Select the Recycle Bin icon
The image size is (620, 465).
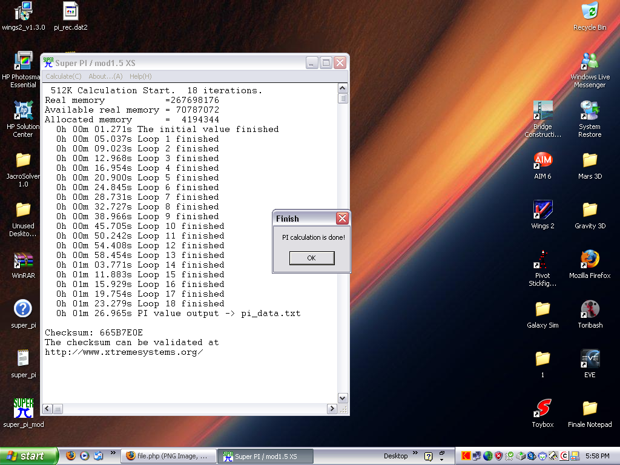[590, 12]
